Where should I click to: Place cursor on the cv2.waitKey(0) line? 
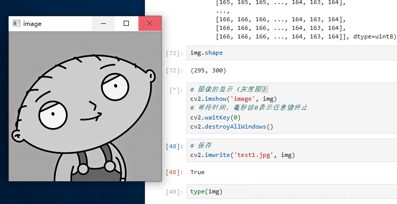pos(219,117)
